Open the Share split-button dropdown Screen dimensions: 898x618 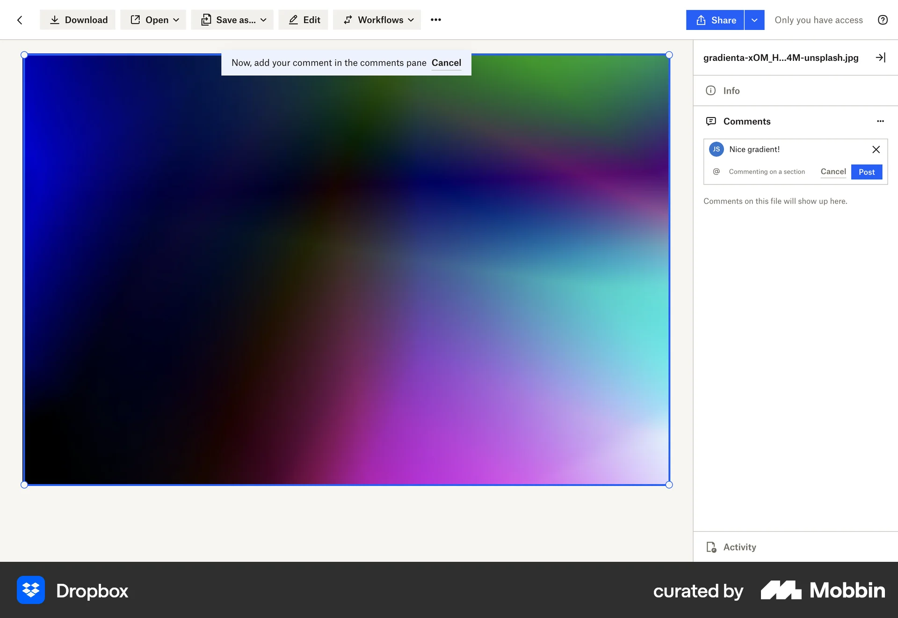pyautogui.click(x=754, y=20)
